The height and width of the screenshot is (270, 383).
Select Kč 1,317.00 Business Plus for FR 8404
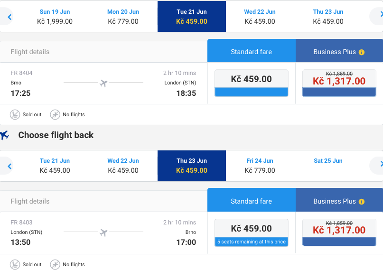point(339,83)
